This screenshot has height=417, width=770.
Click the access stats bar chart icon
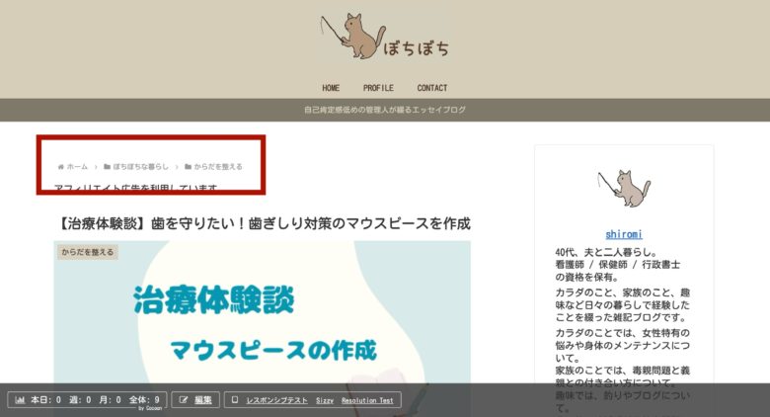[x=20, y=400]
